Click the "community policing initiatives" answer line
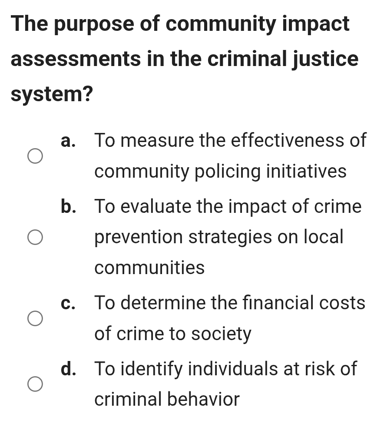384x427 pixels. (x=220, y=172)
